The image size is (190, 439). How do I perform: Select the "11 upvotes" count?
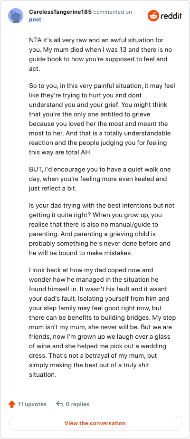(32, 404)
